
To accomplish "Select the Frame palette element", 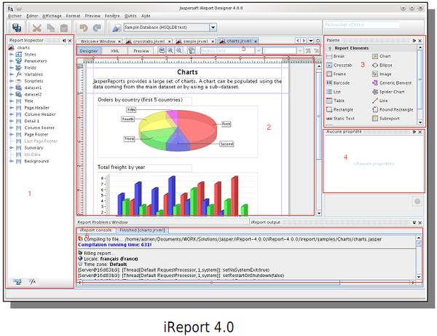I will pyautogui.click(x=336, y=74).
